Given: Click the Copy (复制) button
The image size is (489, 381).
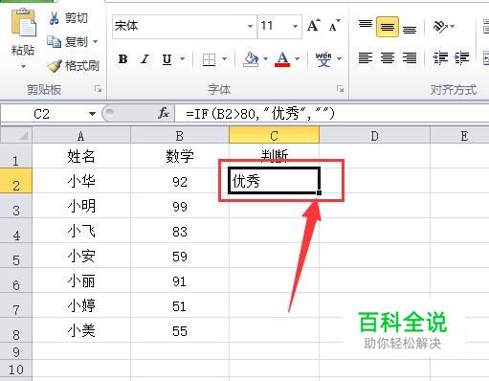Looking at the screenshot, I should [68, 41].
